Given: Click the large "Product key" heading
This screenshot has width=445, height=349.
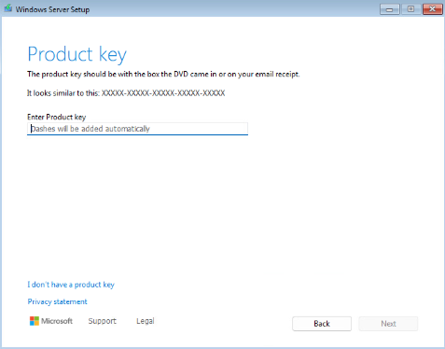Looking at the screenshot, I should tap(77, 54).
